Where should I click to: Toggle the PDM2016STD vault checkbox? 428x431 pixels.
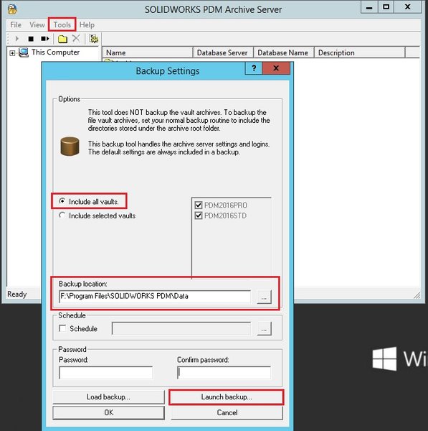point(199,215)
